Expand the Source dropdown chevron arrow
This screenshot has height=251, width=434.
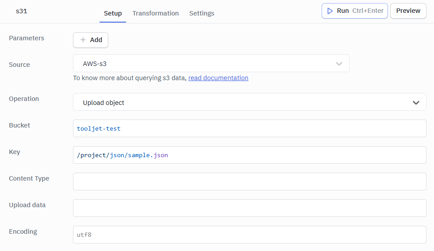339,64
